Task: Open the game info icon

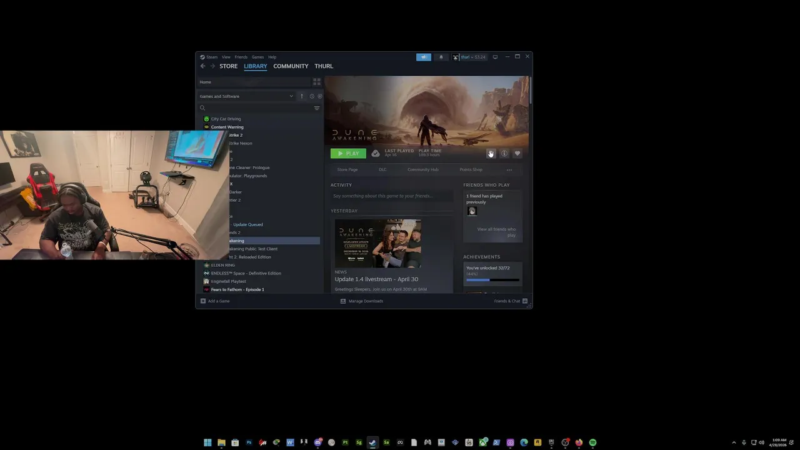Action: [x=504, y=154]
